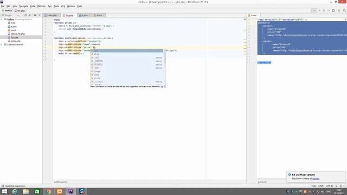Click IDE and Plugin Updates notification icon

pos(289,174)
